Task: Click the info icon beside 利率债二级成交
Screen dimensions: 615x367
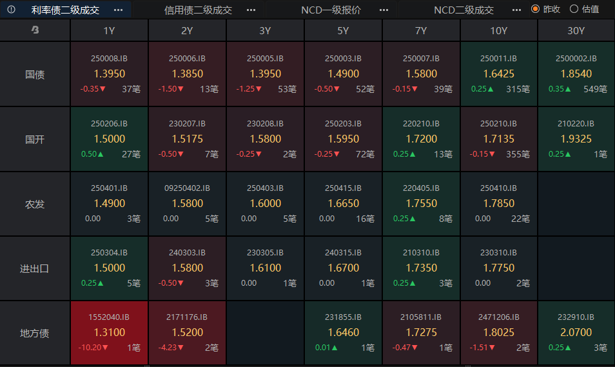Action: [x=11, y=10]
